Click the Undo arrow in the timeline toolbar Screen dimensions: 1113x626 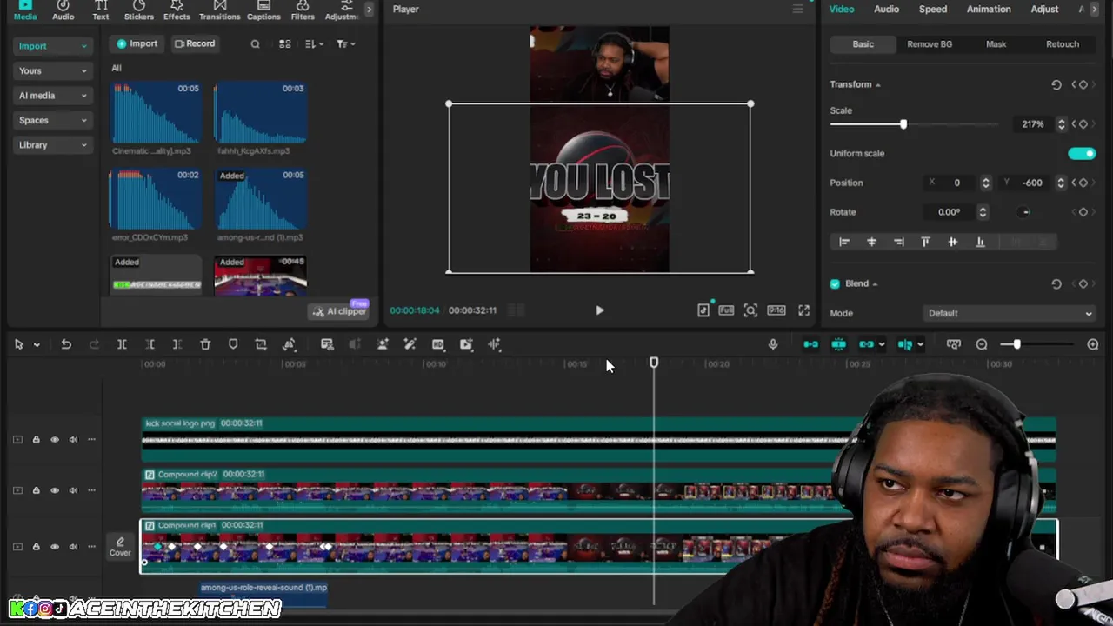point(66,344)
